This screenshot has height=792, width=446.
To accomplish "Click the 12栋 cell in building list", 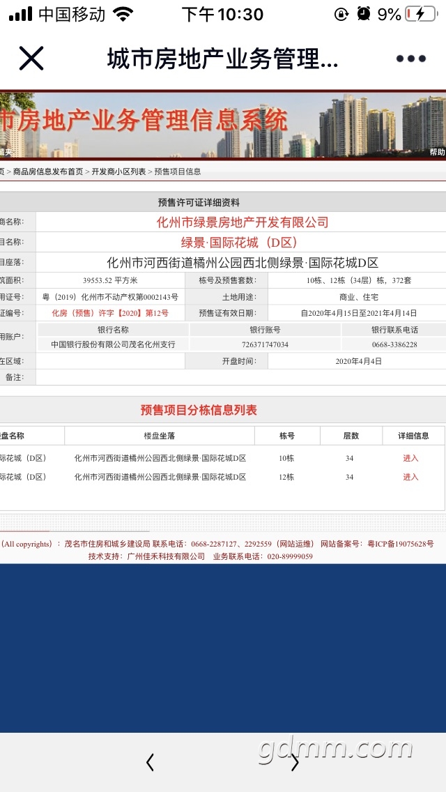I will [286, 477].
